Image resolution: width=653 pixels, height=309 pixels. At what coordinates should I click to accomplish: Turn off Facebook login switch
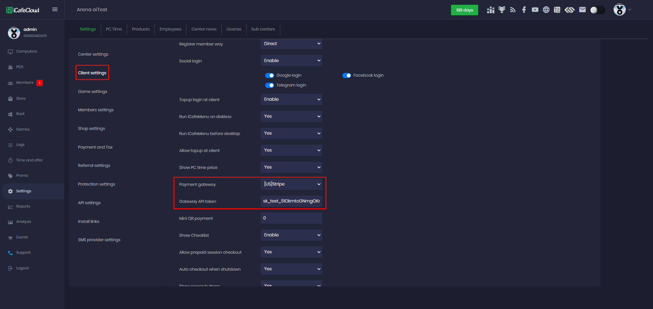[347, 75]
